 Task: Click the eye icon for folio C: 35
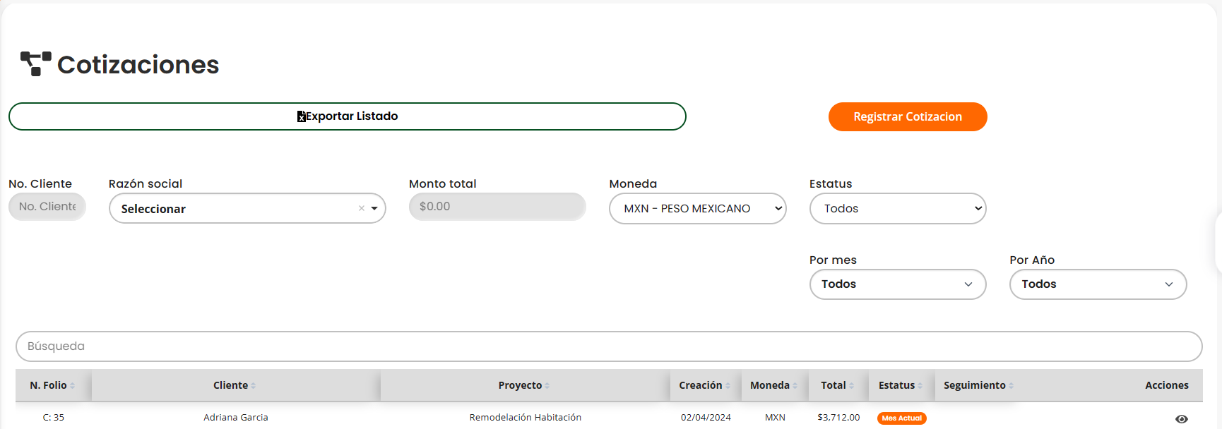[1181, 418]
